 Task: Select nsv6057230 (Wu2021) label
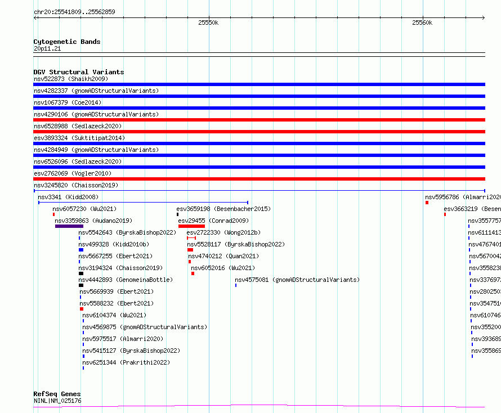[84, 209]
